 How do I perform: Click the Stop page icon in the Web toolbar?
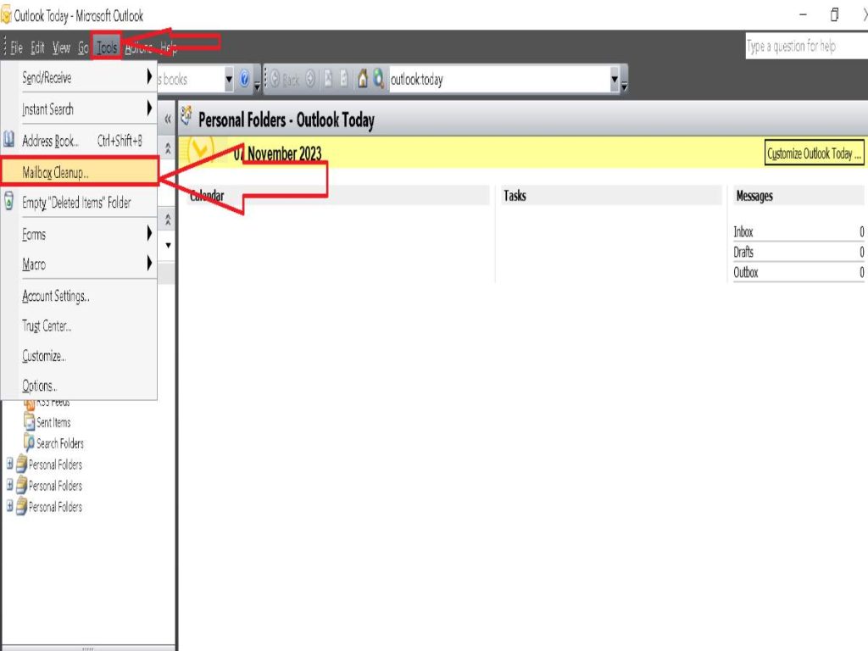[328, 79]
